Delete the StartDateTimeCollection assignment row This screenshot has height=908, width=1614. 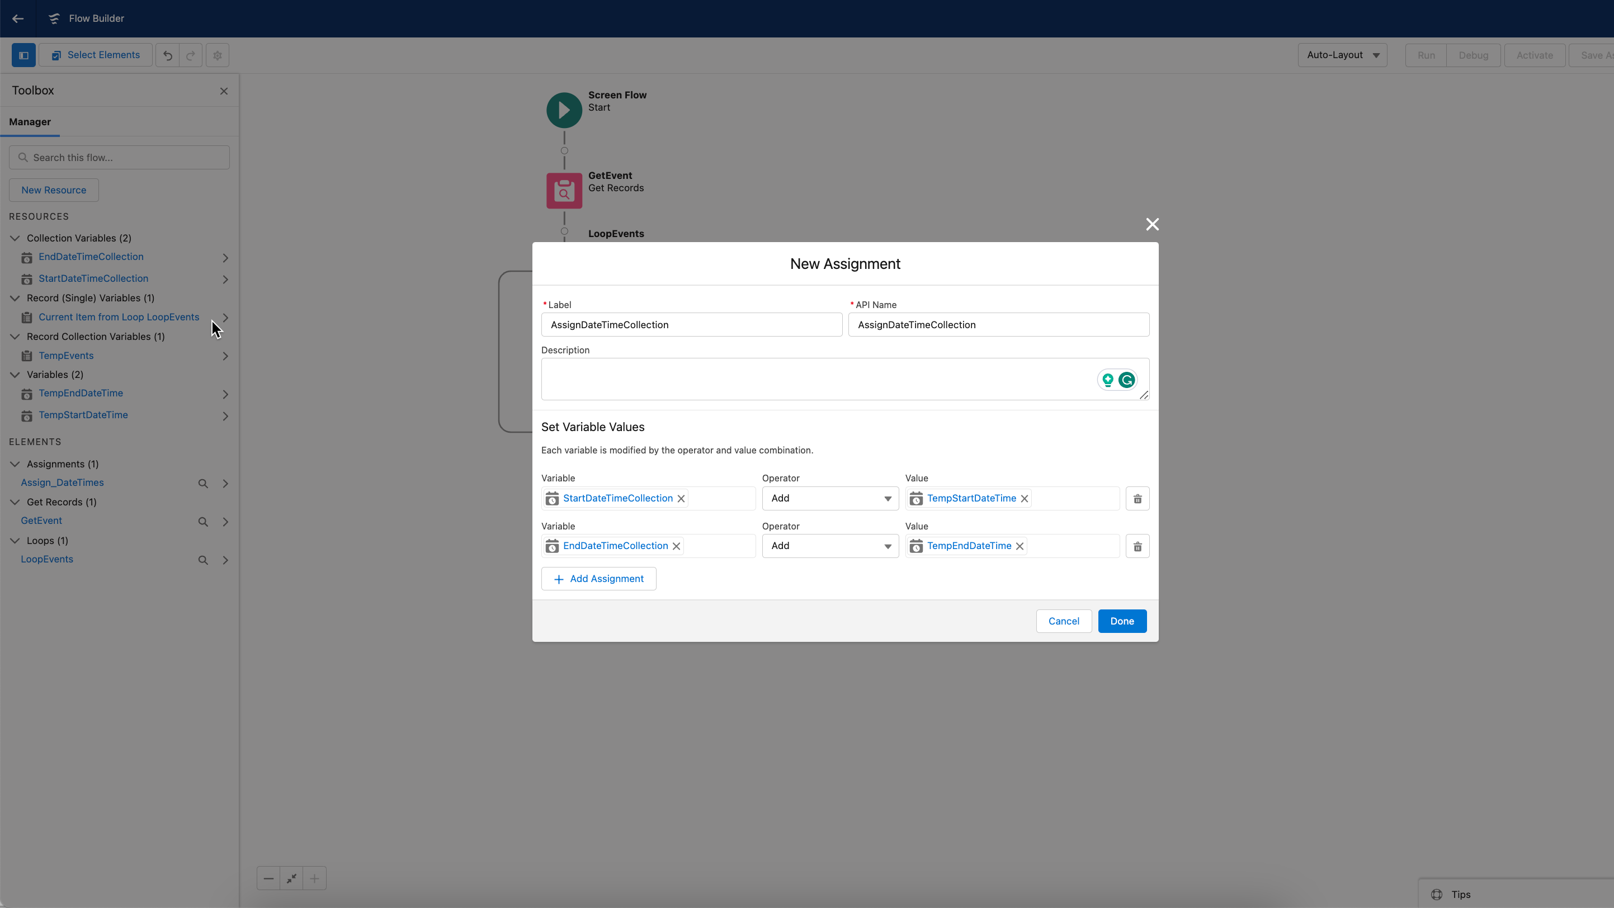tap(1137, 499)
